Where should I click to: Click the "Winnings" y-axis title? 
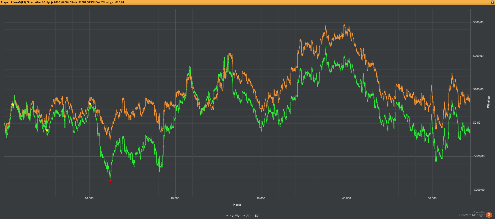(488, 102)
